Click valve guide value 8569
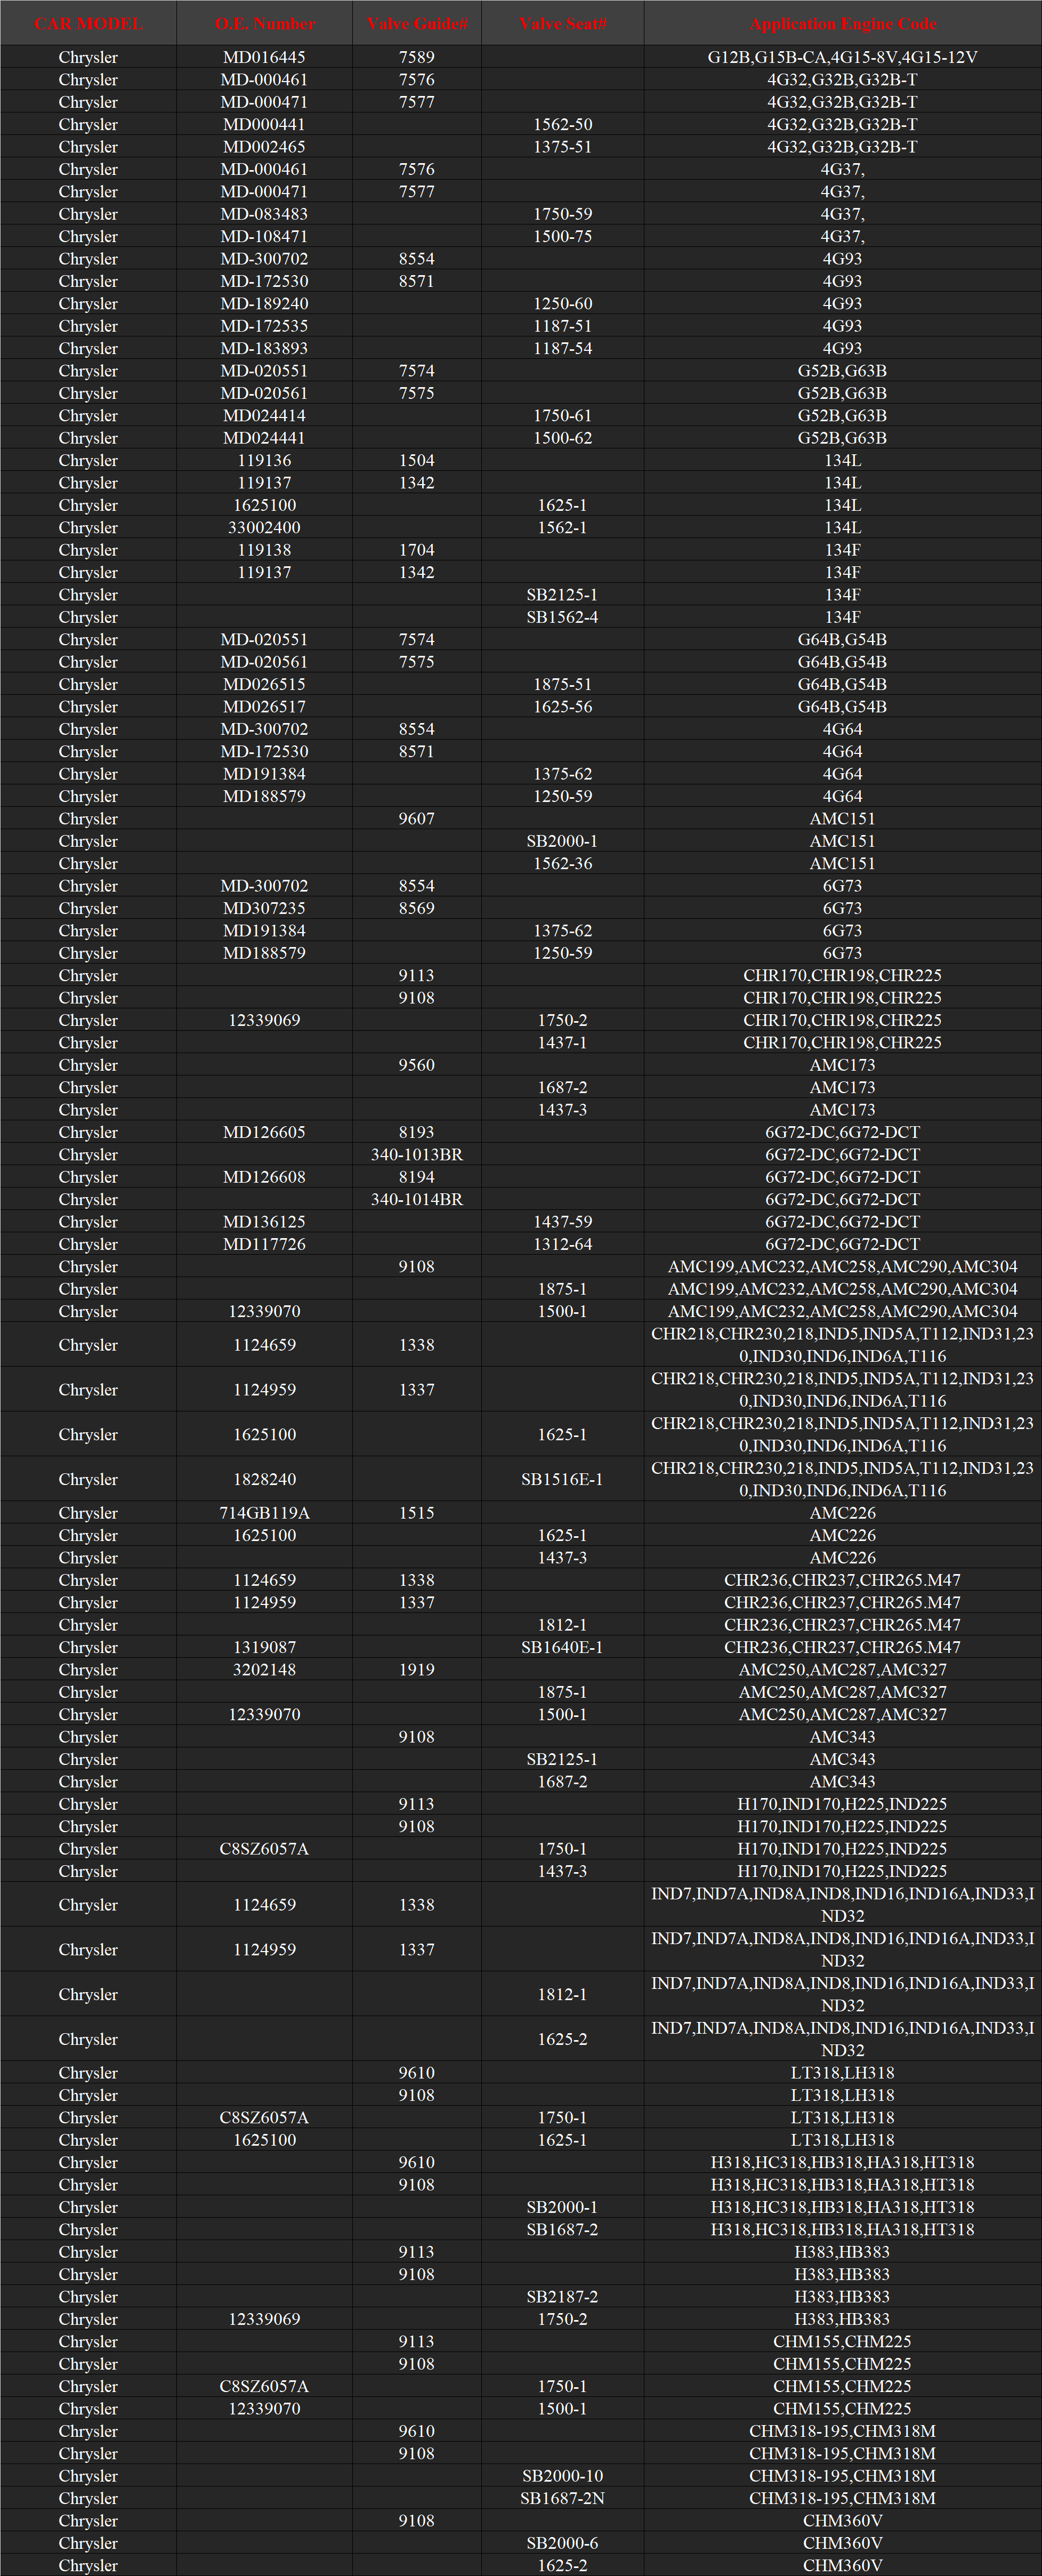Image resolution: width=1042 pixels, height=2576 pixels. (x=417, y=908)
